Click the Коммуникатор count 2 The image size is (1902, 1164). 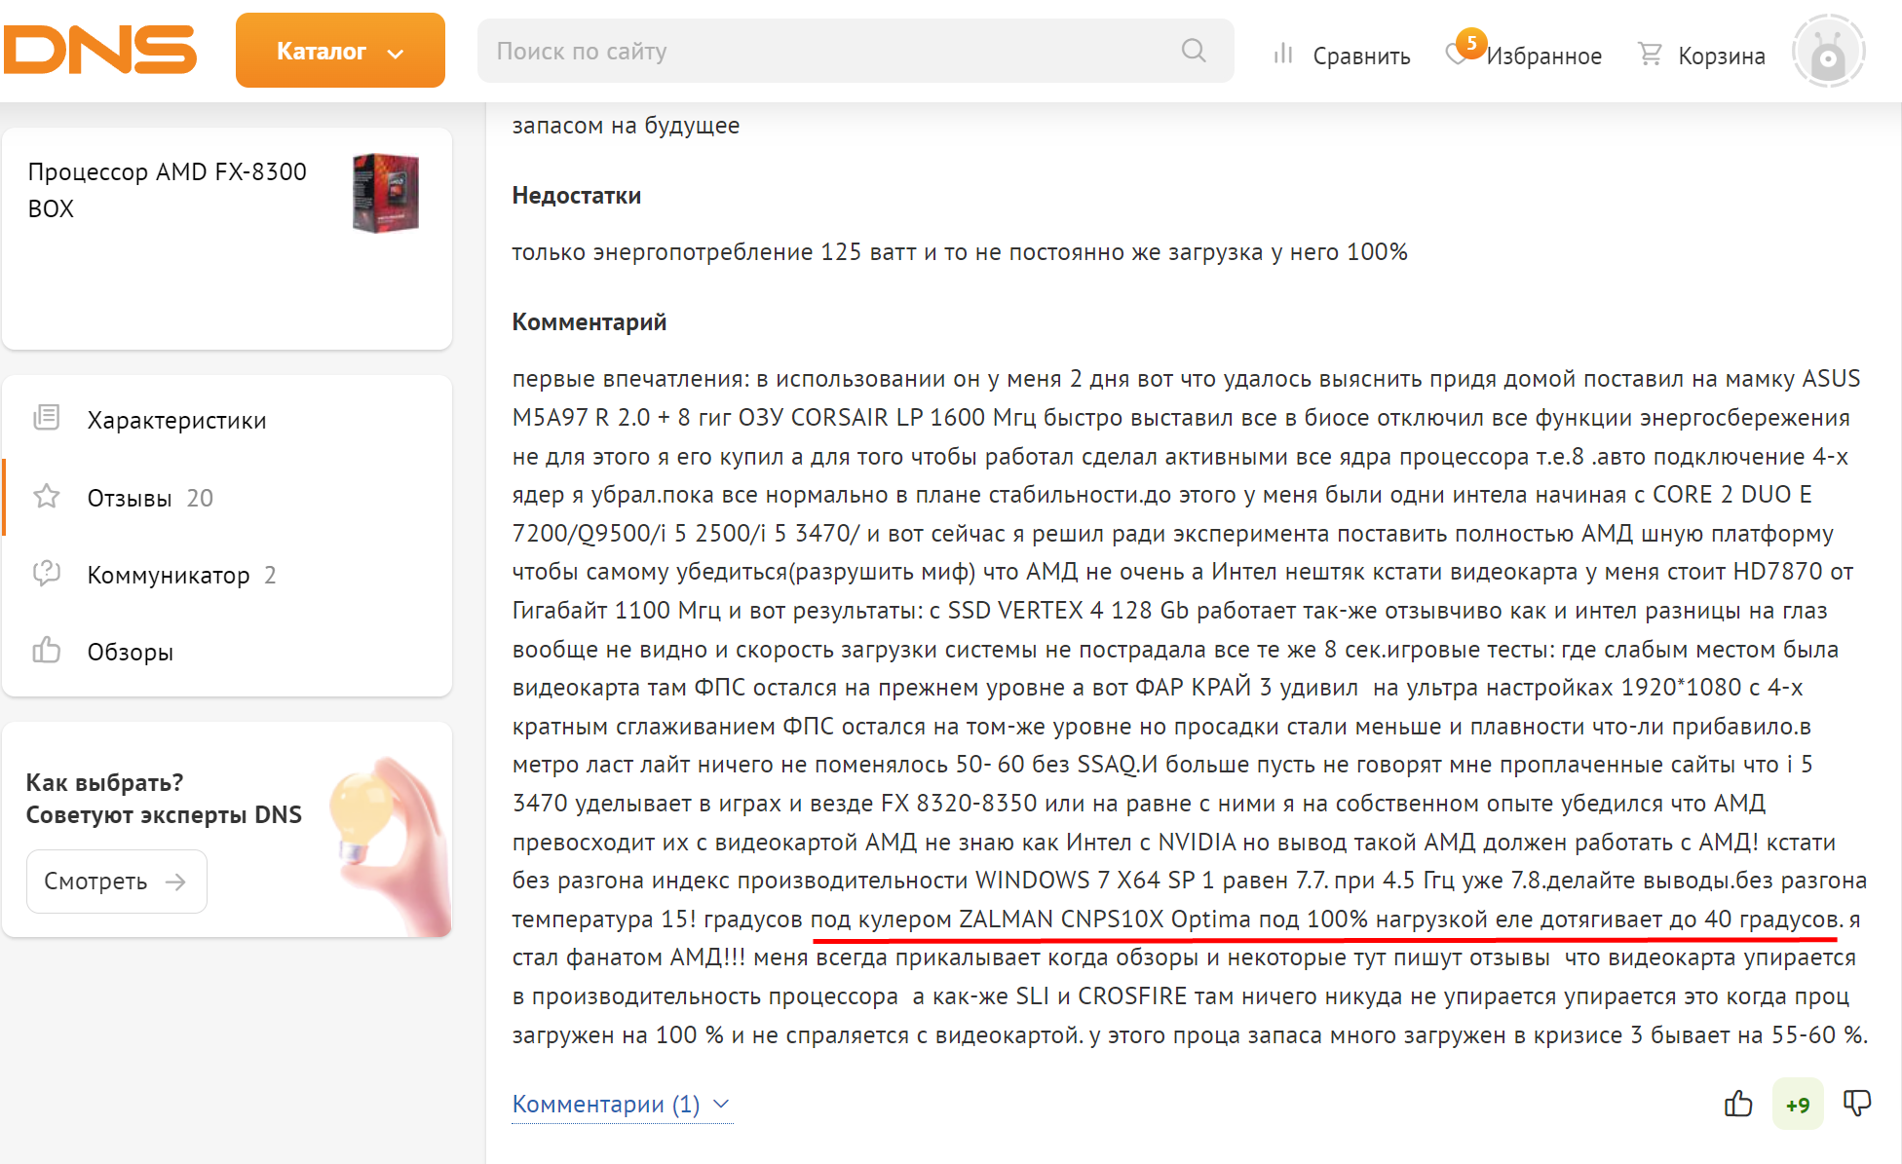tap(270, 575)
